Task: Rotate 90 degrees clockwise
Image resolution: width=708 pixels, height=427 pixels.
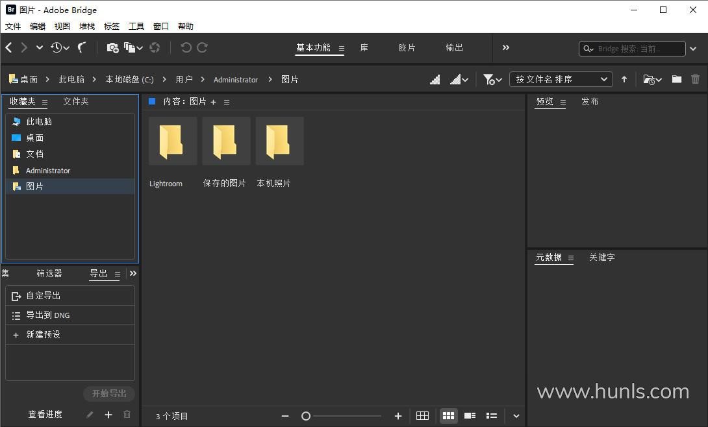Action: (202, 47)
